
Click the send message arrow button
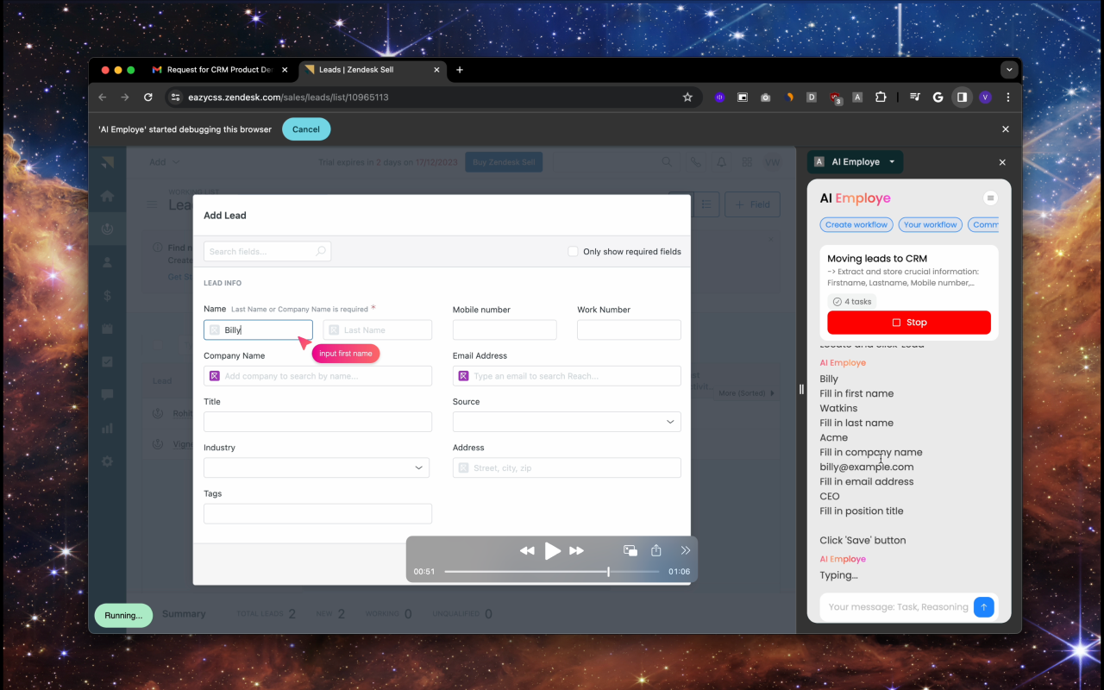point(983,607)
